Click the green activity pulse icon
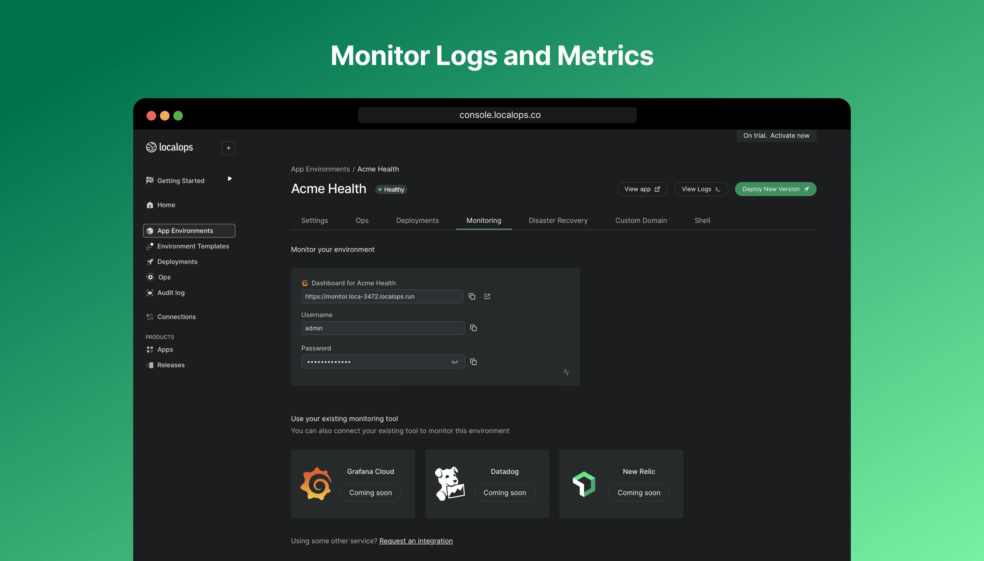984x561 pixels. pyautogui.click(x=566, y=372)
